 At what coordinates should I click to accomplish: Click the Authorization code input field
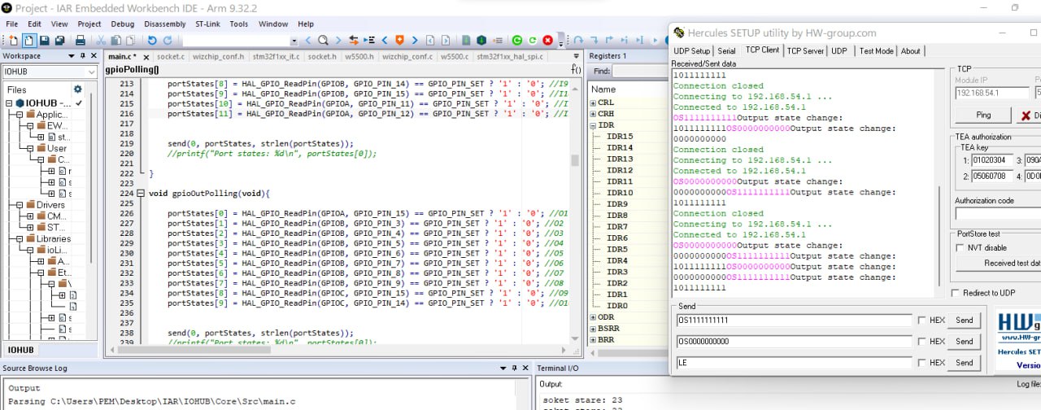point(998,214)
